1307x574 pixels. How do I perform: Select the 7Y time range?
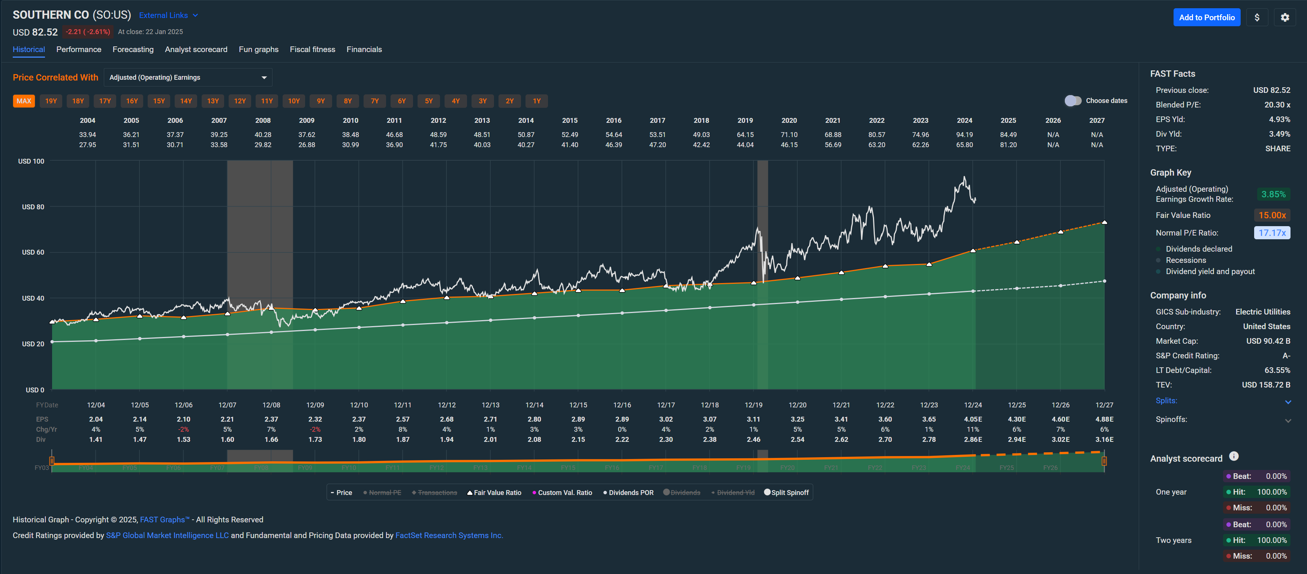point(375,101)
